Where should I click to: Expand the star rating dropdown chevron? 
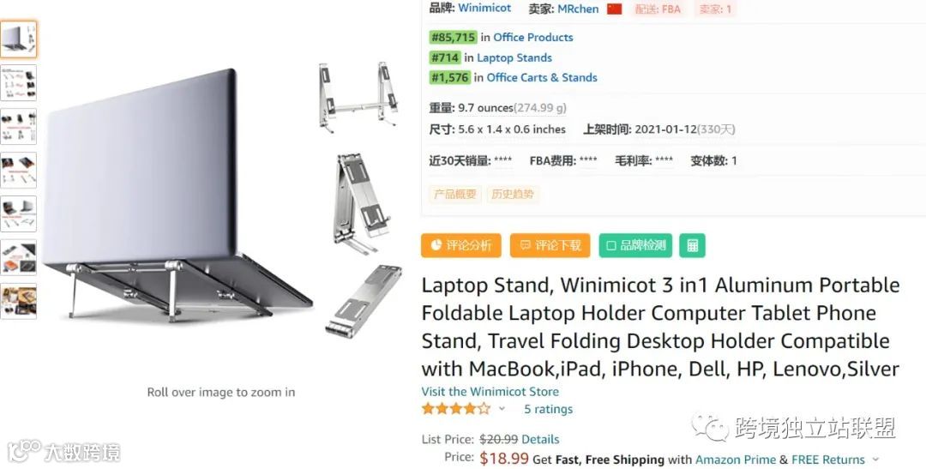pos(502,408)
